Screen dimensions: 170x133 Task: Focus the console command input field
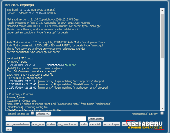point(46,119)
